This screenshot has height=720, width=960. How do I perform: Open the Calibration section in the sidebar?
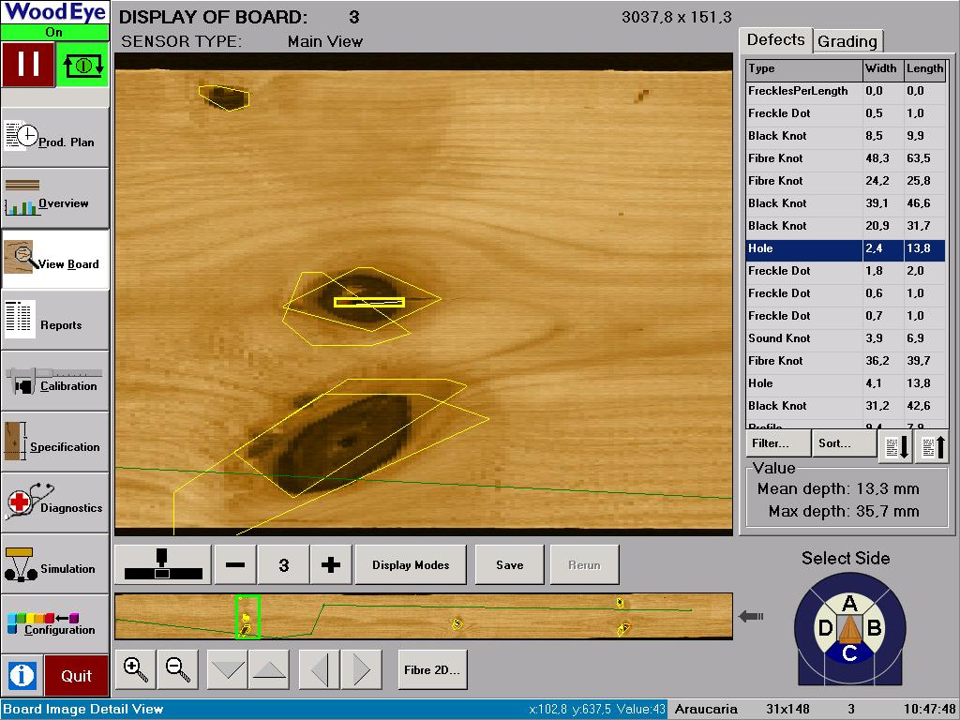(55, 382)
